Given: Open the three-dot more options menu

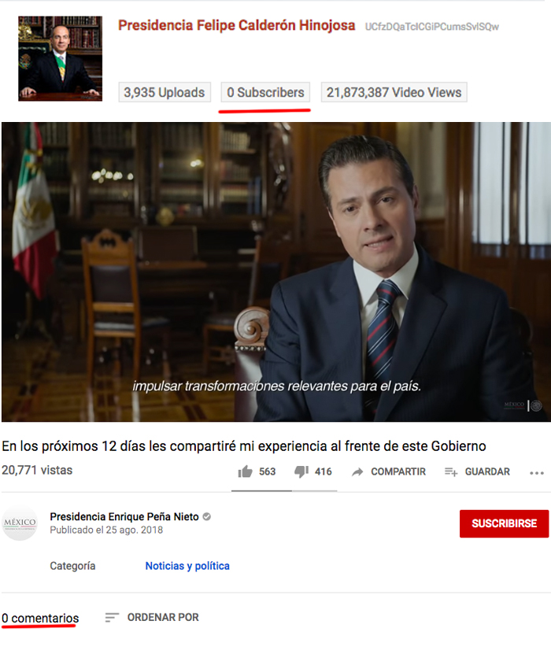Looking at the screenshot, I should [537, 472].
